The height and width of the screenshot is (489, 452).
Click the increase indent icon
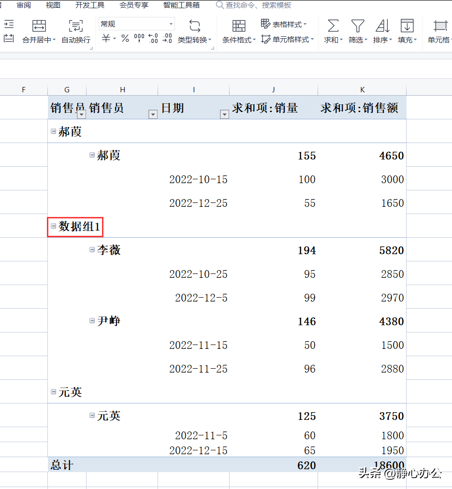pyautogui.click(x=9, y=24)
